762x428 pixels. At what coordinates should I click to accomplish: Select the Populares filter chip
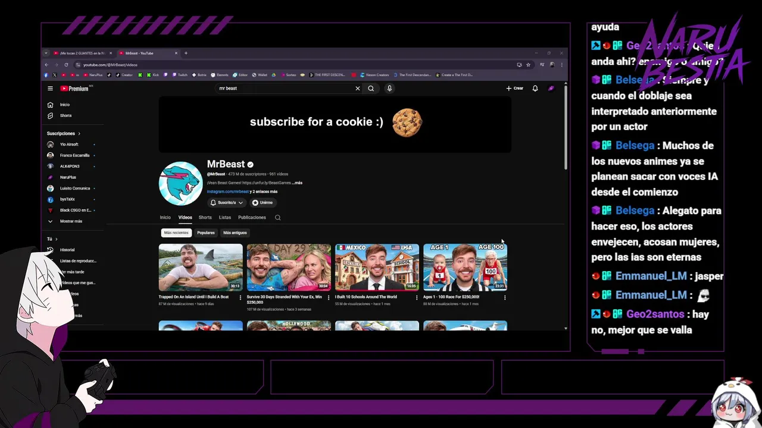pos(206,232)
